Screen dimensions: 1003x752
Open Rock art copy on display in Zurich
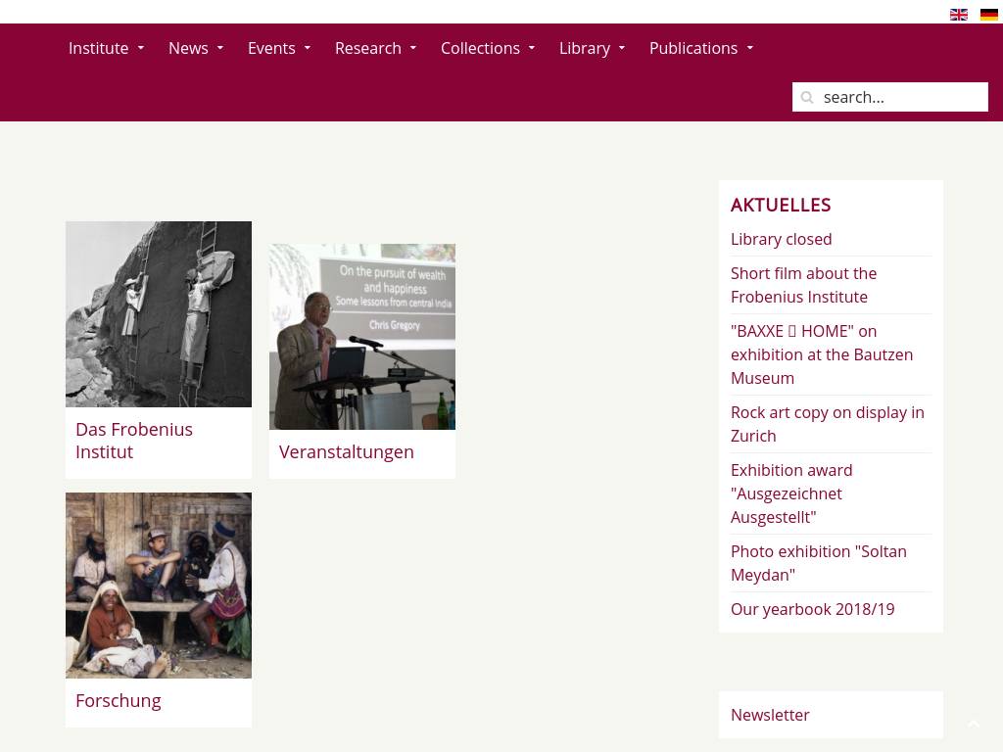[x=827, y=424]
